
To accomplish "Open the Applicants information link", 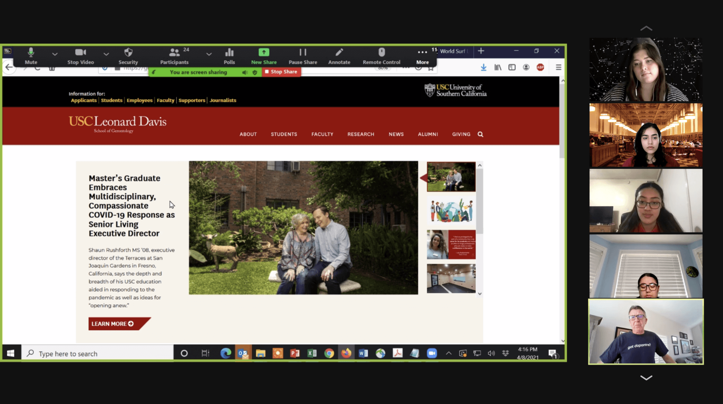I will tap(84, 100).
